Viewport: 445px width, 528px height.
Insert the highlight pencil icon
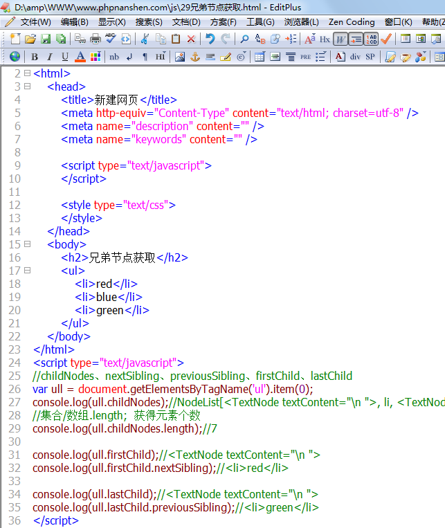226,57
